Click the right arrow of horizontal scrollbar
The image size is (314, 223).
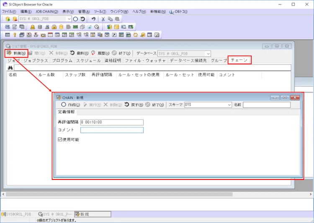point(311,194)
